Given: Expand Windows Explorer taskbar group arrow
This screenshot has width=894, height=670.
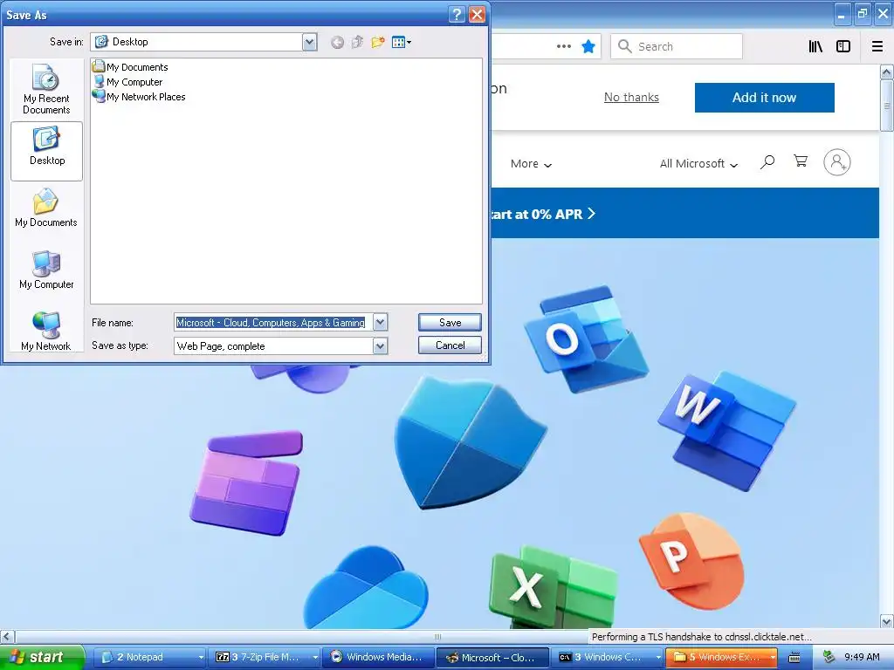Looking at the screenshot, I should pyautogui.click(x=773, y=658).
